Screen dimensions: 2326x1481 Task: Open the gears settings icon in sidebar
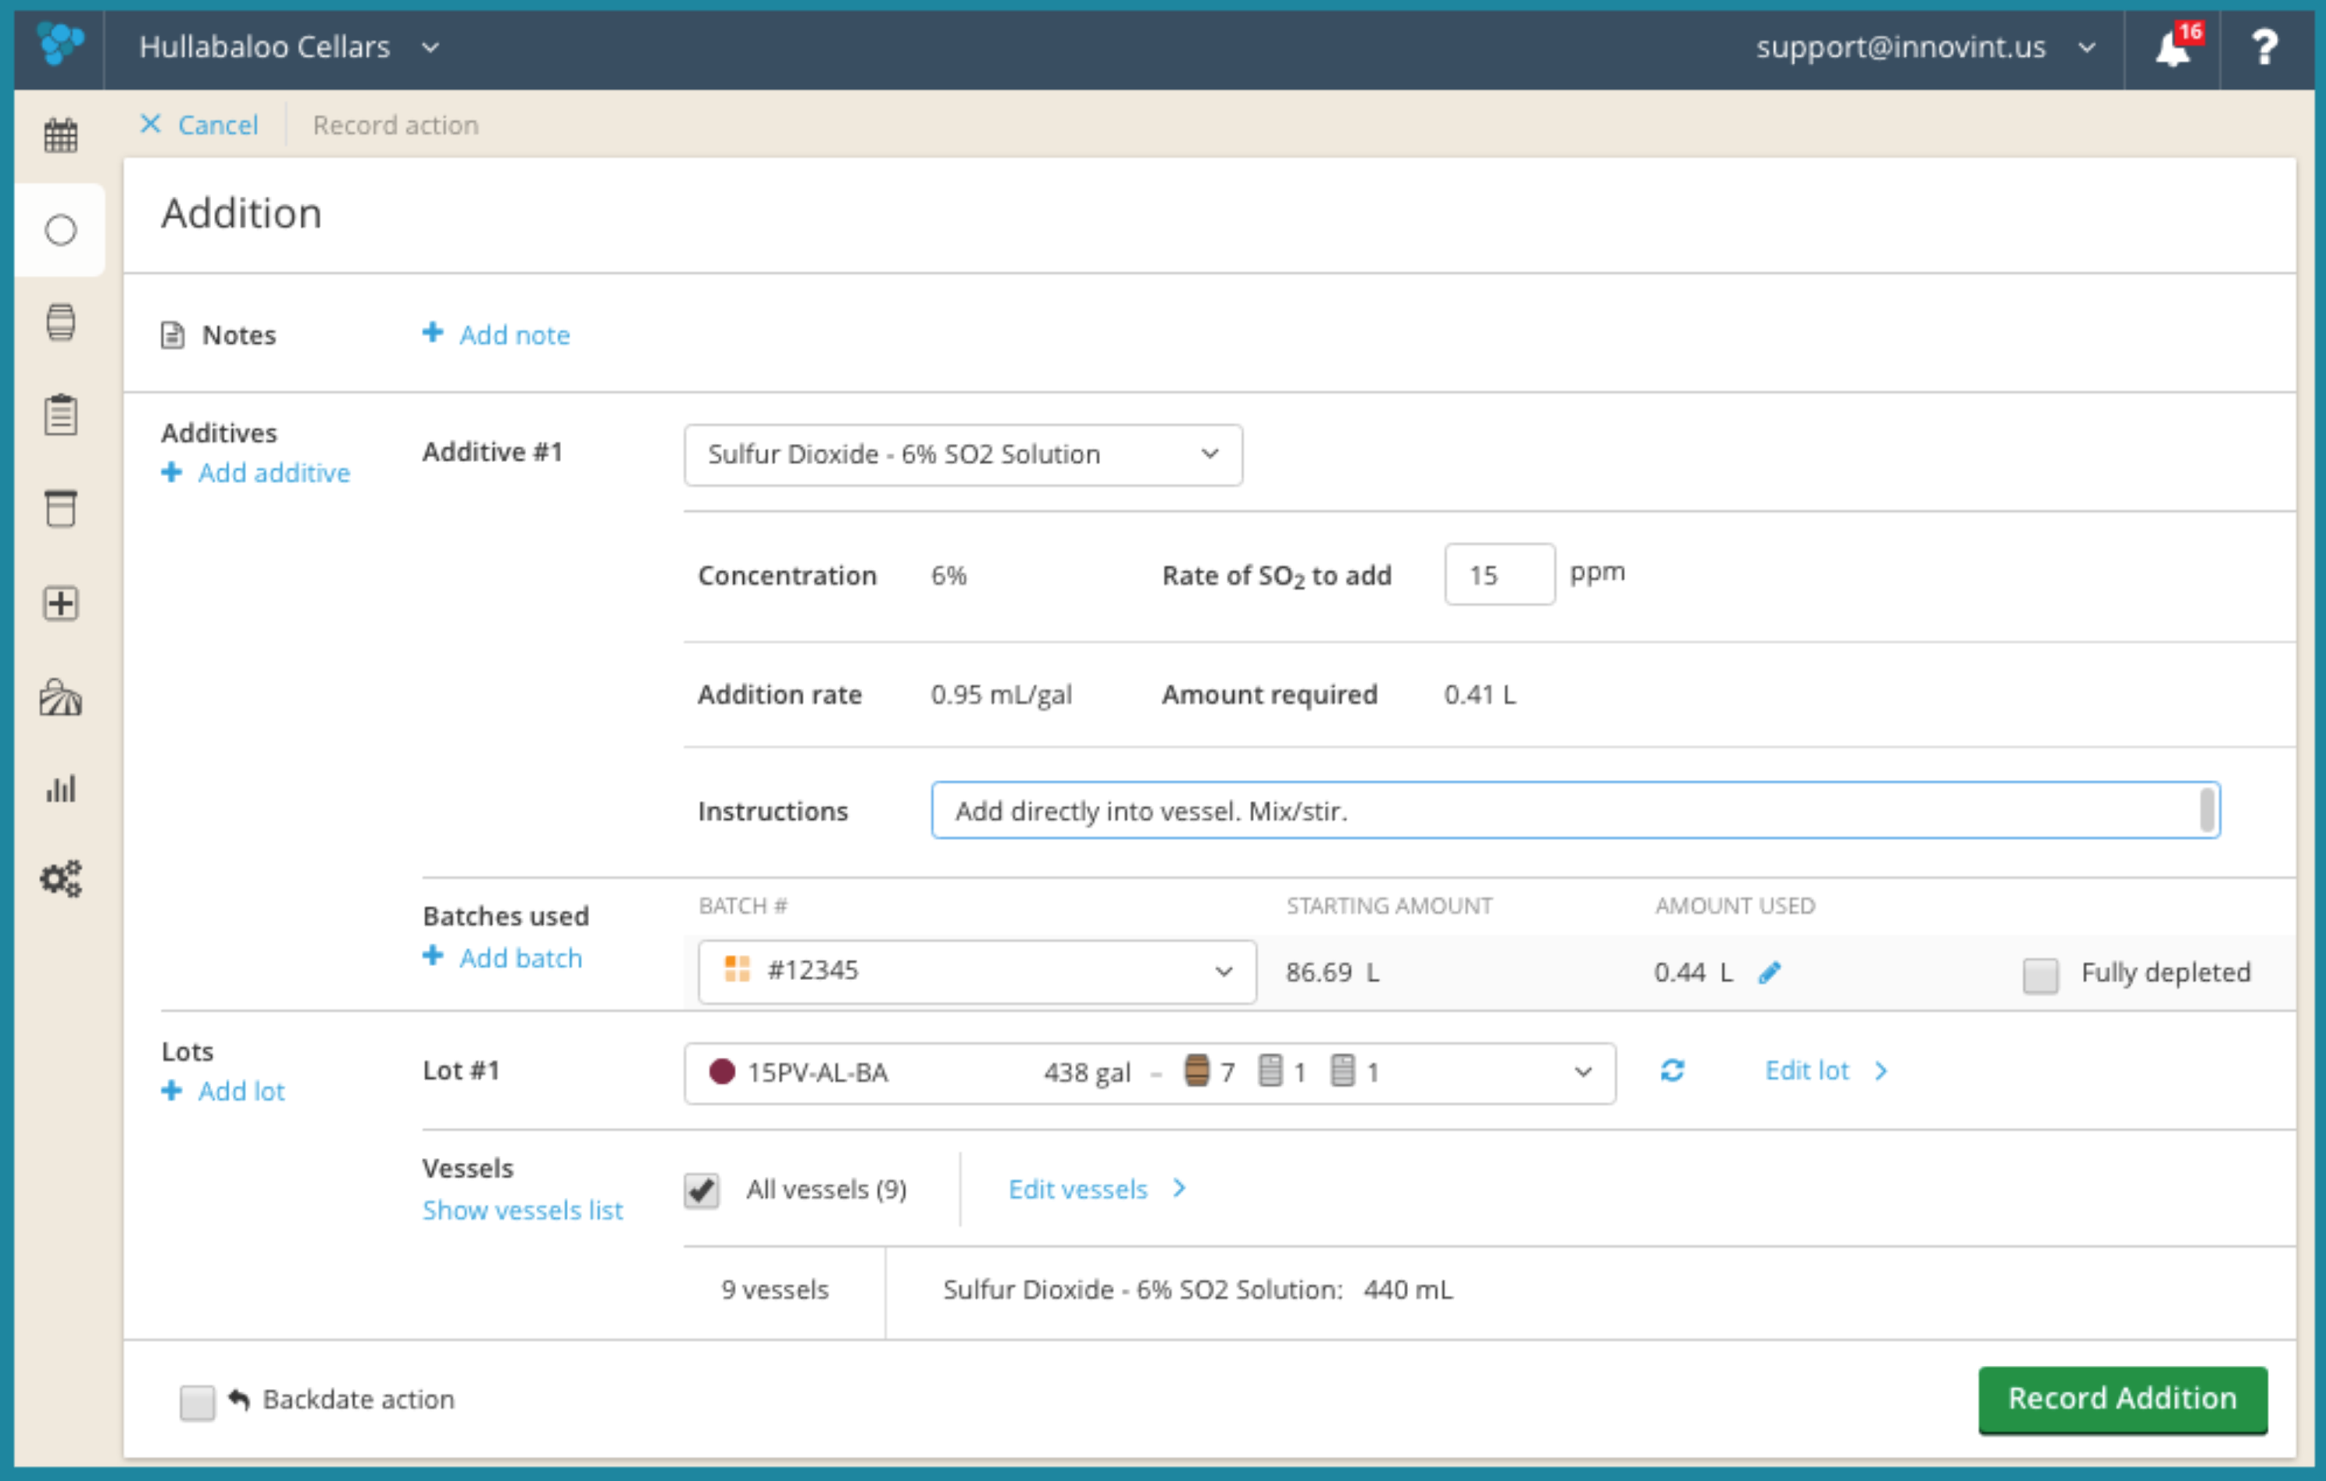(61, 879)
